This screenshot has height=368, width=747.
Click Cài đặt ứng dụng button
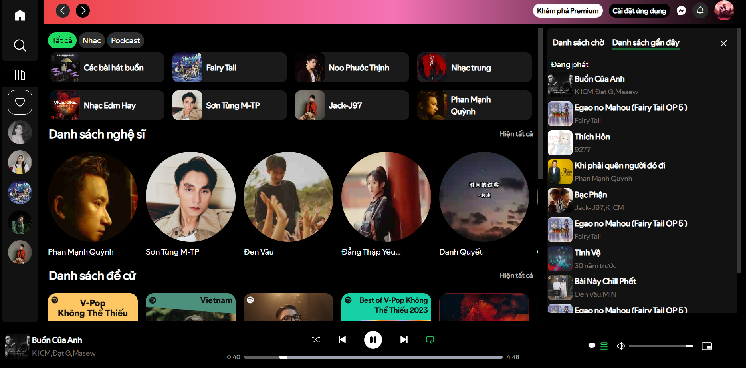639,11
